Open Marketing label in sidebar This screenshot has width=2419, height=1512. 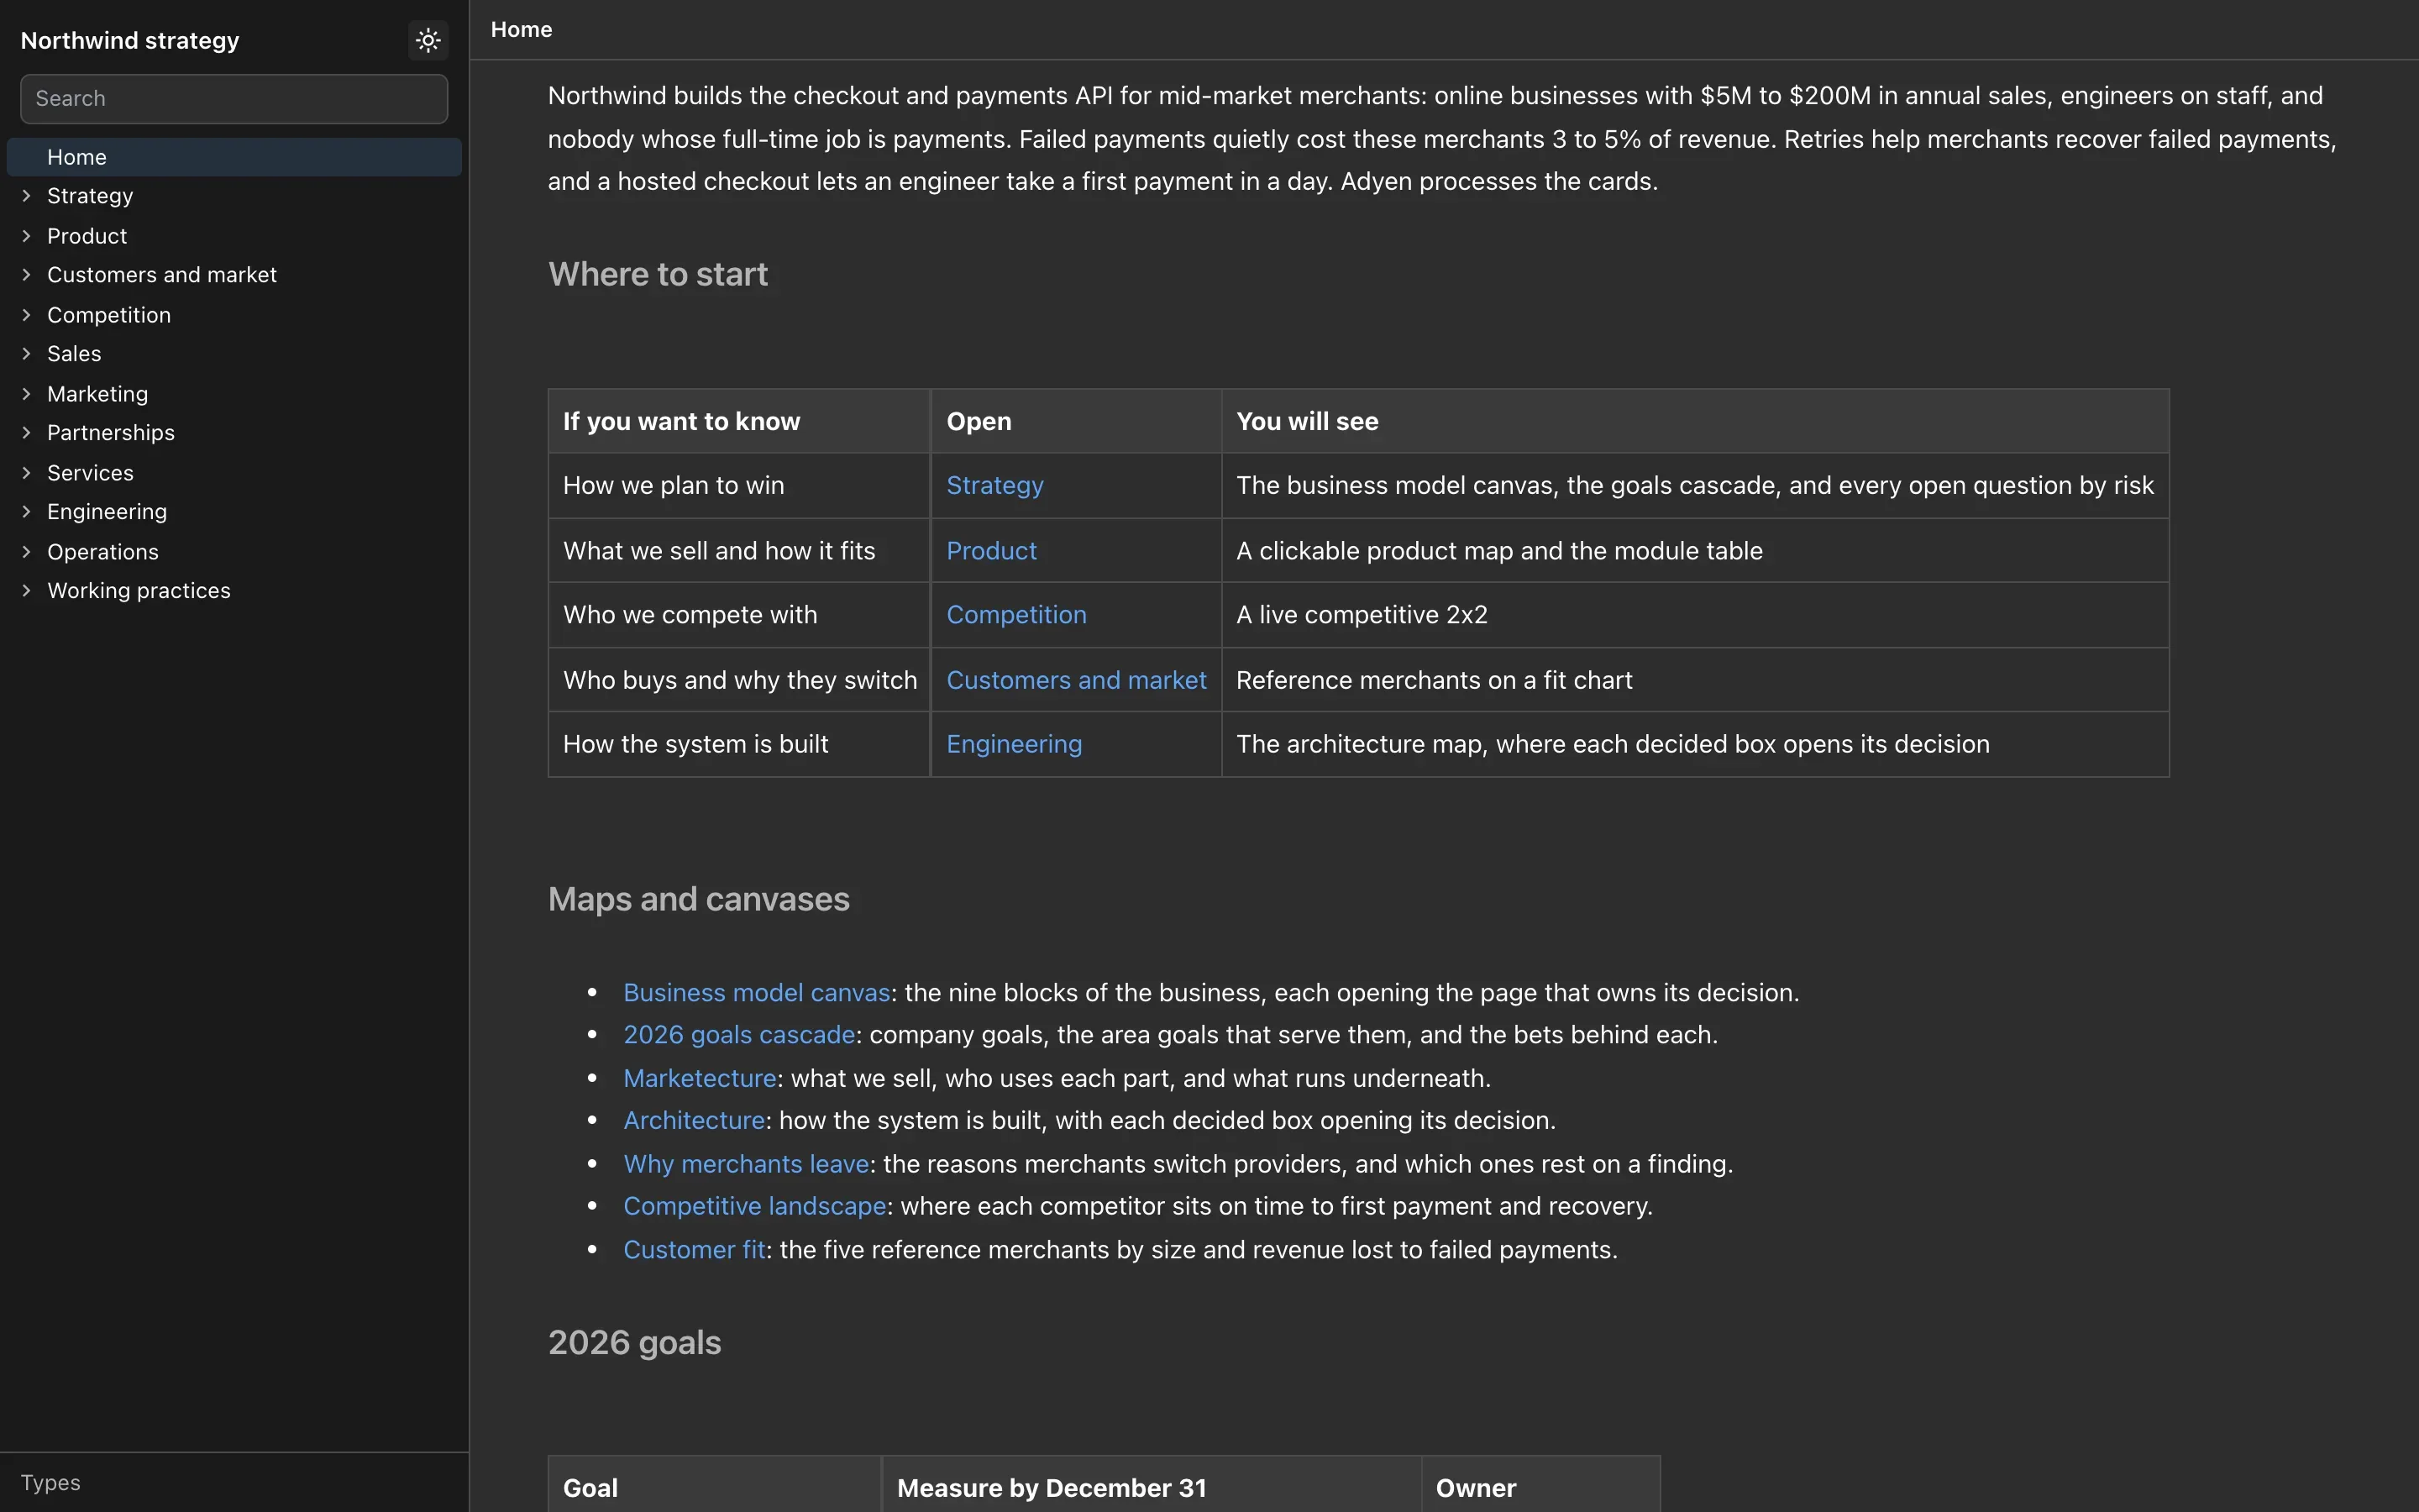coord(98,394)
